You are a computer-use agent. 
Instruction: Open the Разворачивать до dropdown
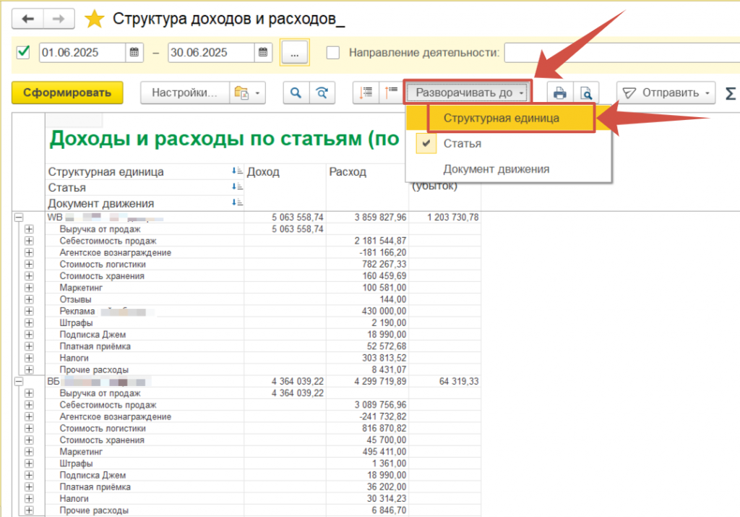coord(468,93)
